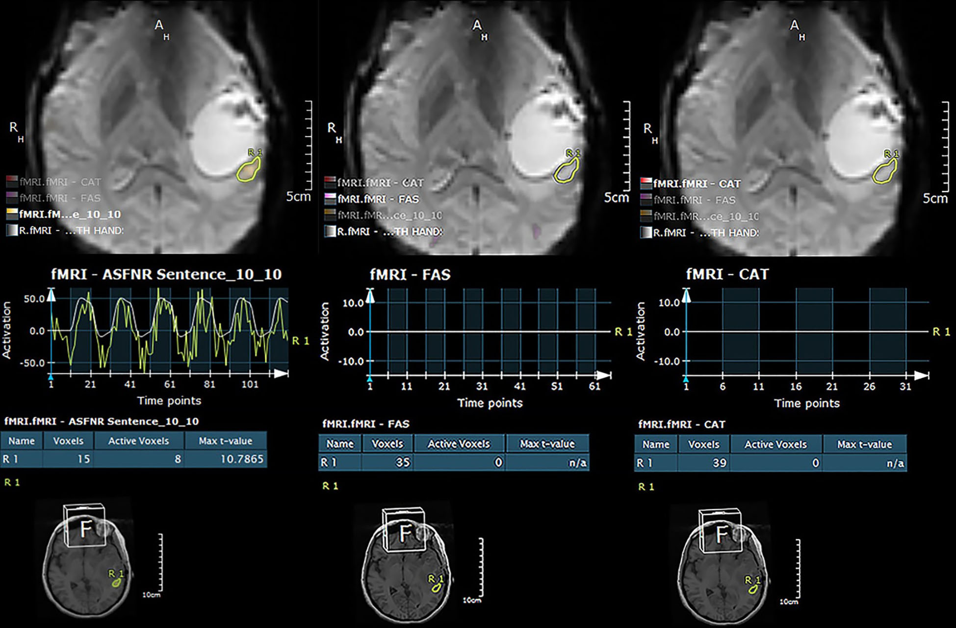Click the Name header in the FAS table

(x=340, y=444)
